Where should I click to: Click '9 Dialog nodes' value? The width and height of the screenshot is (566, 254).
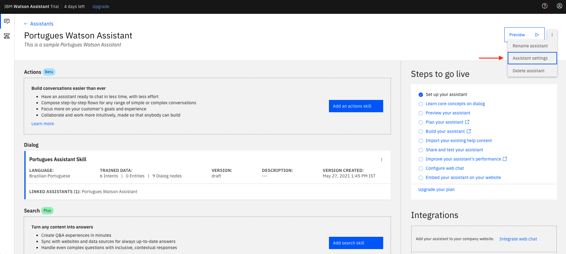point(167,176)
